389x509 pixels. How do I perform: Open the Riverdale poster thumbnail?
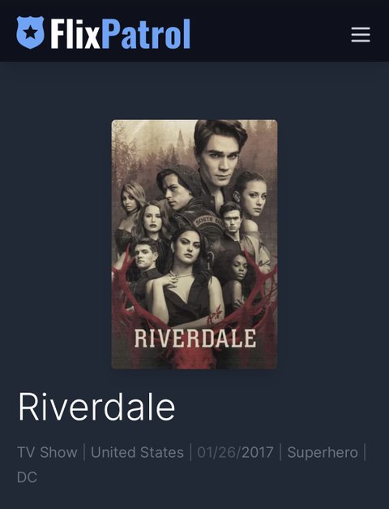coord(194,244)
